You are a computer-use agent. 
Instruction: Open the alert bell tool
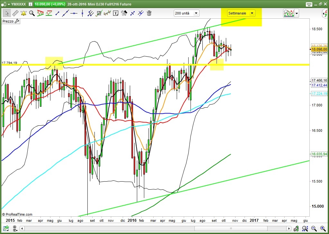23,13
